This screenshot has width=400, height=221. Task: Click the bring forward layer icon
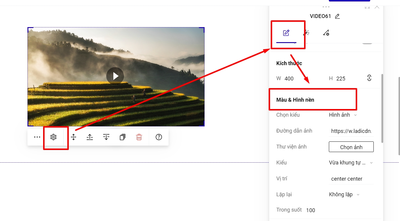(90, 137)
